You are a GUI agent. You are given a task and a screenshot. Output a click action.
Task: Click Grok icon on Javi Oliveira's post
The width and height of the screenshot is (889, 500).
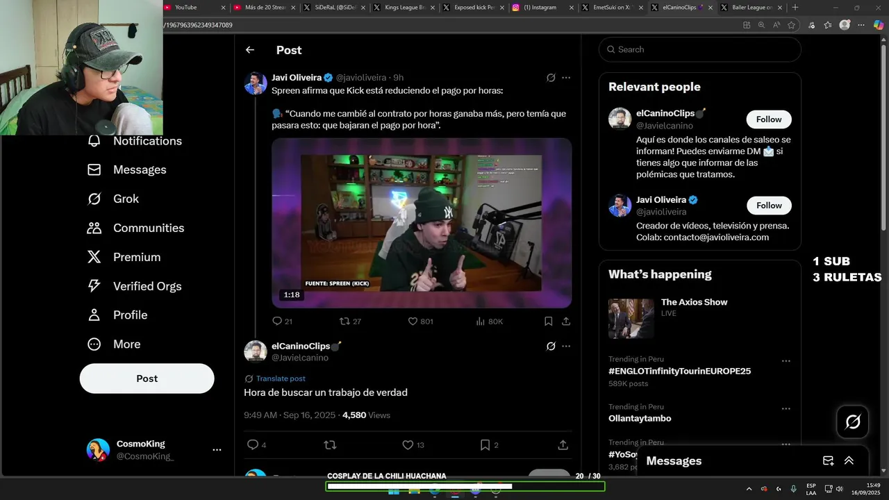(x=551, y=78)
